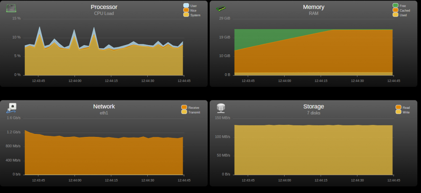Click the 100 MB/s axis label in Storage
The image size is (421, 193).
pos(223,137)
